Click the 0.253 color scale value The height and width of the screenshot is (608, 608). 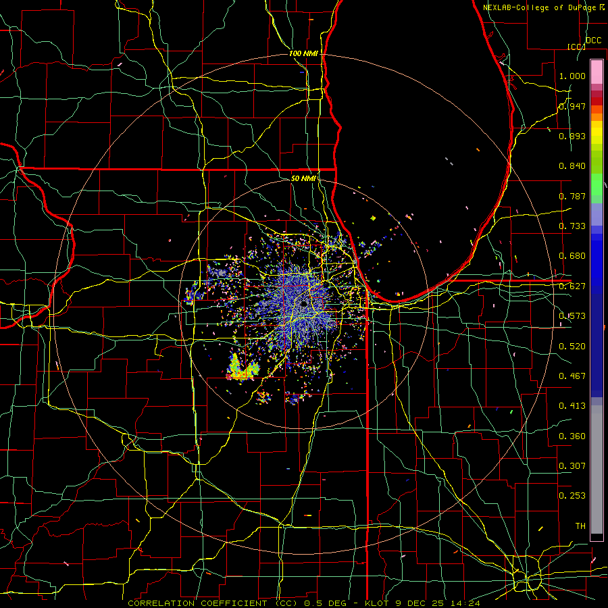(x=572, y=496)
